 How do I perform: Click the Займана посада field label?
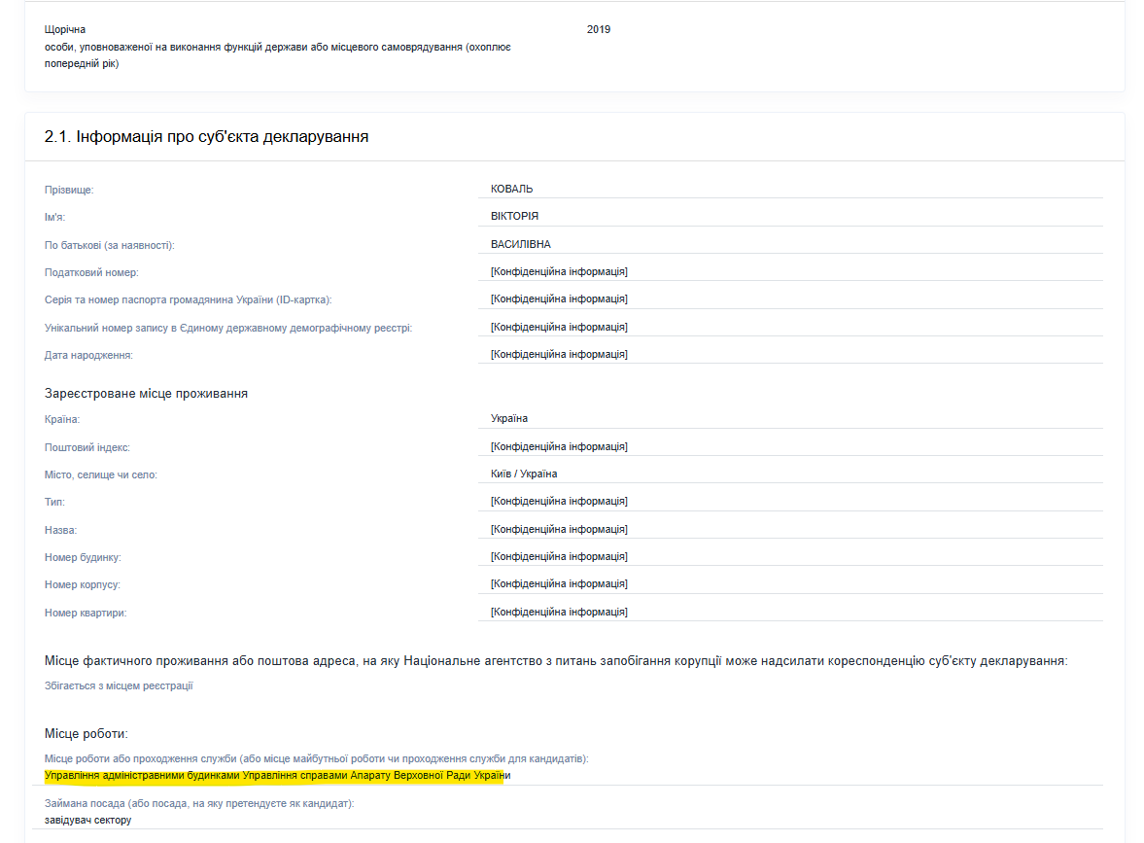199,804
